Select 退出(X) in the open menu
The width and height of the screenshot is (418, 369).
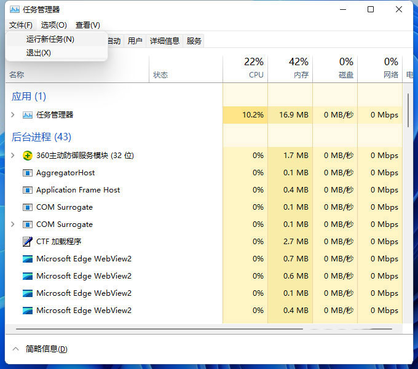tap(39, 53)
